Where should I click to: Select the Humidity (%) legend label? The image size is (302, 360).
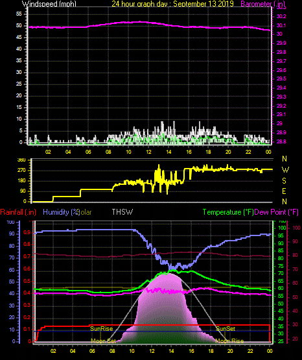coord(61,212)
